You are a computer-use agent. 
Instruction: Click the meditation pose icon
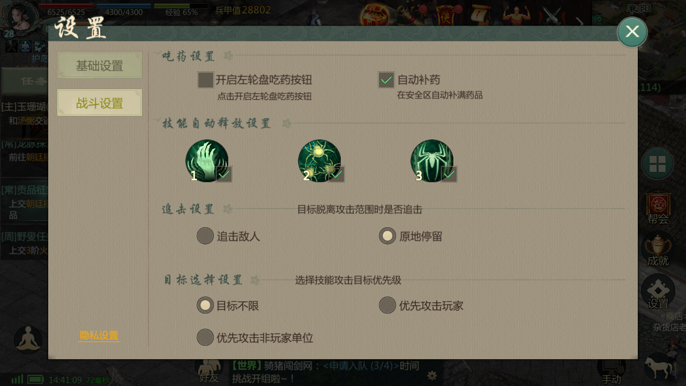point(28,339)
